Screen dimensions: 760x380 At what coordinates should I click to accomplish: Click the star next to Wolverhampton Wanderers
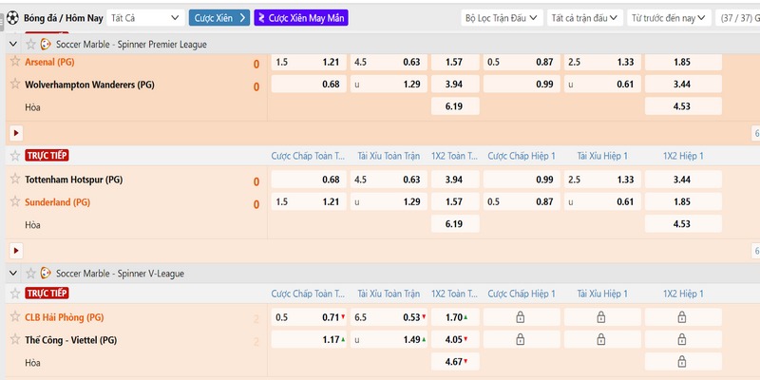pos(14,85)
